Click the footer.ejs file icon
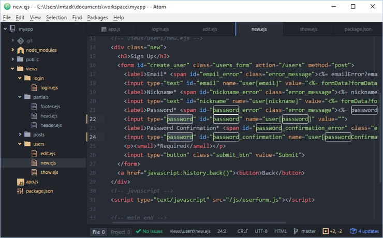Viewport: 383px width, 238px height. click(x=35, y=107)
